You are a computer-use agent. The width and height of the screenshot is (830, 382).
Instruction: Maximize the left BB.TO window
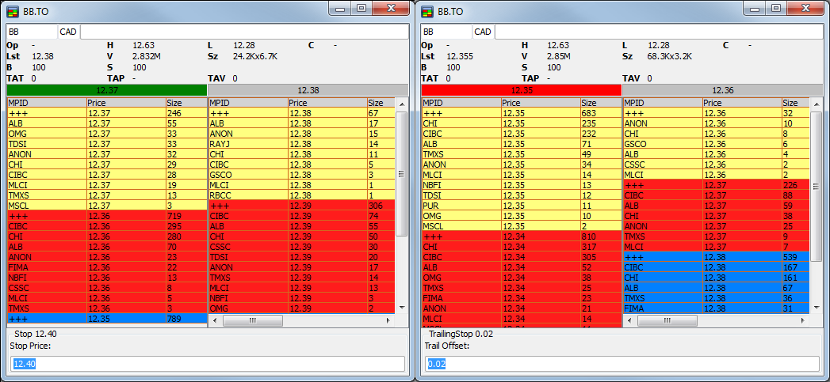pos(361,8)
